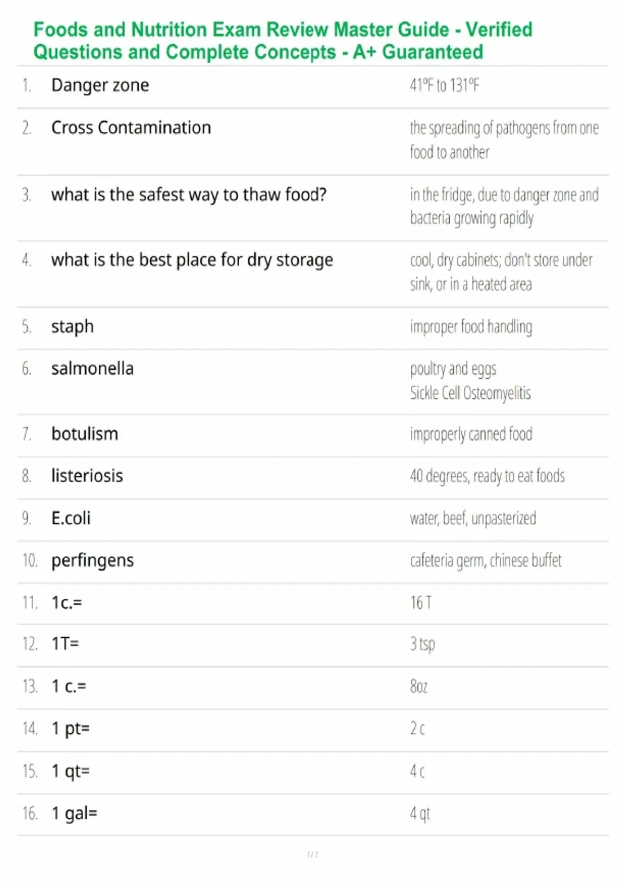Viewport: 624px width, 885px height.
Task: Click the '41°F to 131°F' answer
Action: tap(445, 85)
